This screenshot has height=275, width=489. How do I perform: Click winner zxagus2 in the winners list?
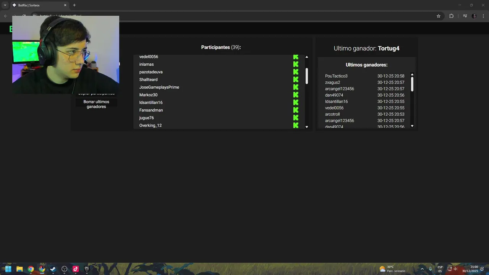tap(332, 82)
